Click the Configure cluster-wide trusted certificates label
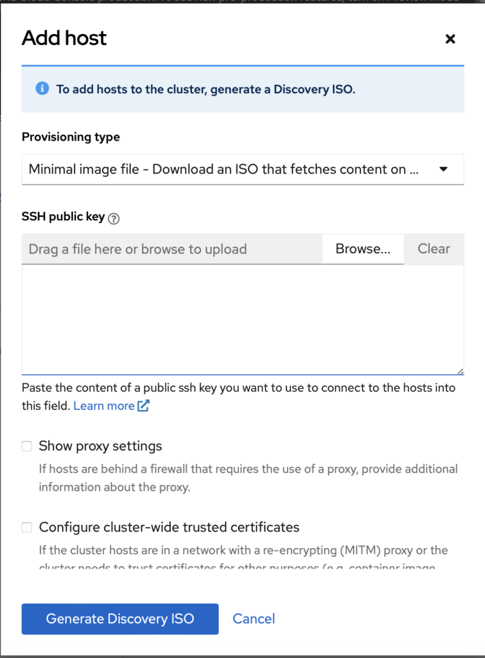The width and height of the screenshot is (485, 658). 169,528
